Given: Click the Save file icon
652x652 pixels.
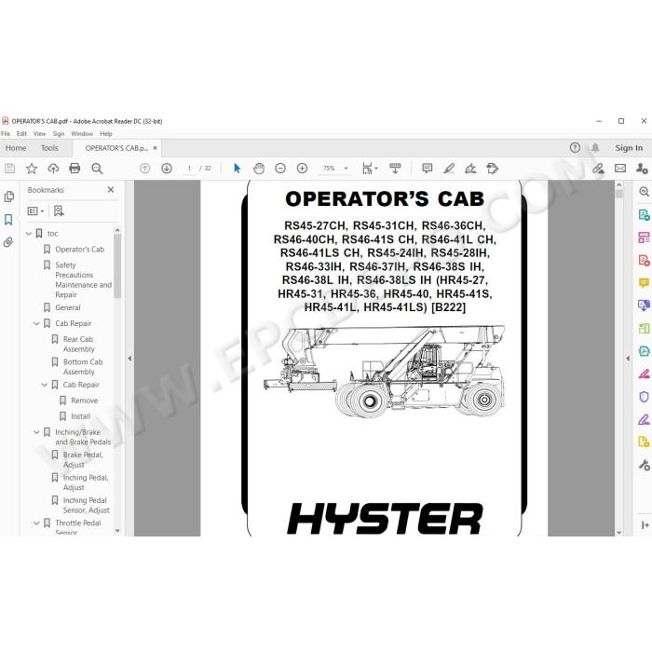Looking at the screenshot, I should click(x=9, y=169).
